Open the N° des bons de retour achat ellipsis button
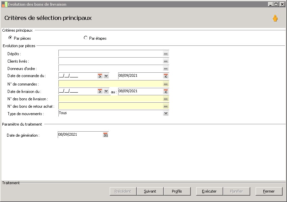This screenshot has width=287, height=202. coord(166,106)
